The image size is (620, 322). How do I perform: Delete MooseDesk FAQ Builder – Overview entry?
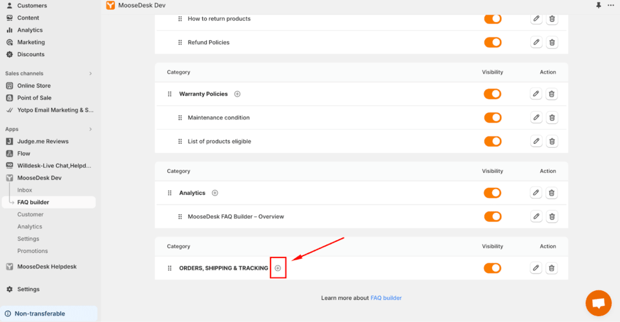pos(552,217)
